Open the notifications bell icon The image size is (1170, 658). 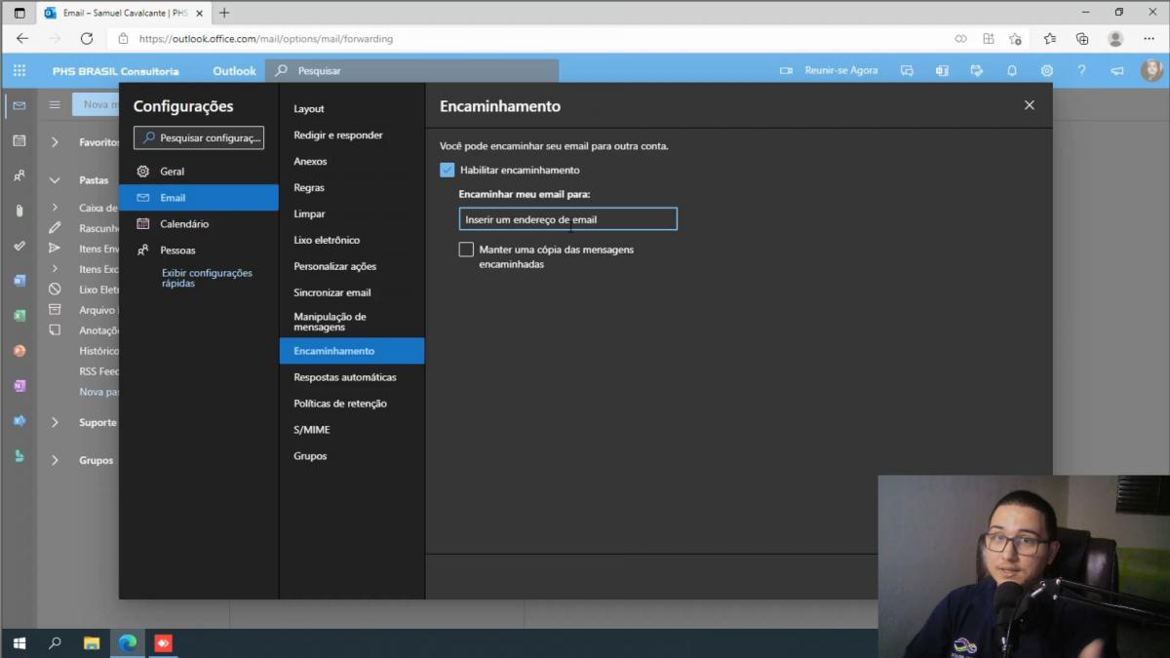click(x=1012, y=71)
